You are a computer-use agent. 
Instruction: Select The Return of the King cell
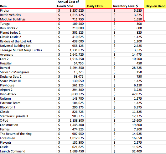tap(28, 134)
